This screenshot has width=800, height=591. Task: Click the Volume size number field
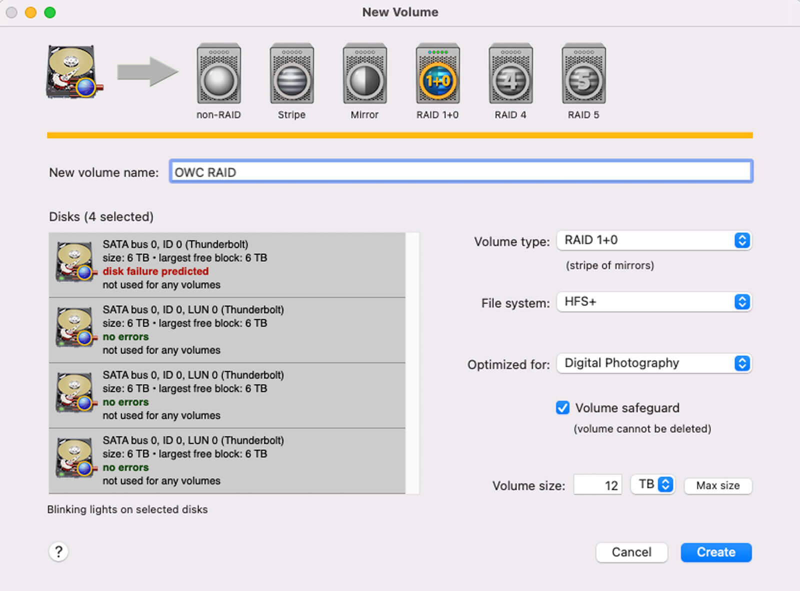tap(597, 485)
